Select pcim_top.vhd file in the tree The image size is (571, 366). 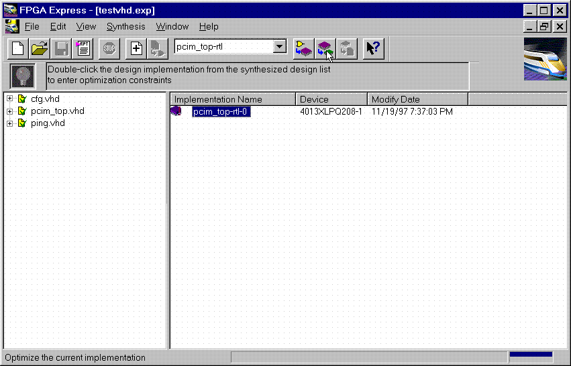point(57,111)
